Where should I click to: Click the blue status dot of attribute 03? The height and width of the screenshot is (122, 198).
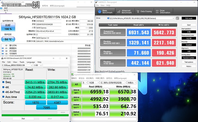tap(3, 54)
